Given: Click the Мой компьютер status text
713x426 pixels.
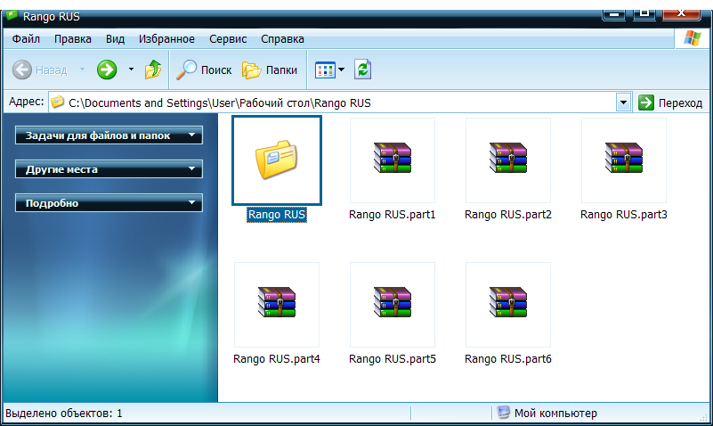Looking at the screenshot, I should pos(555,414).
